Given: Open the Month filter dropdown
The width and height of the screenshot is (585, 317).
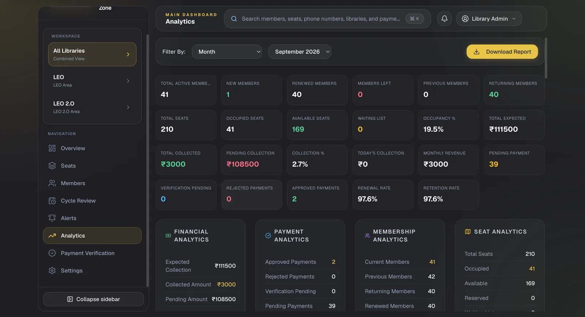Looking at the screenshot, I should click(227, 52).
